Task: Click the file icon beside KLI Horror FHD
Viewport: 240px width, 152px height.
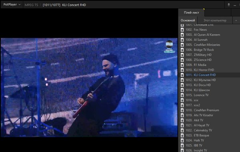Action: point(182,70)
